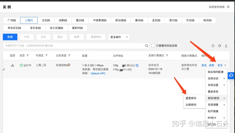Choose 加载密钥 in the submenu
The height and width of the screenshot is (133, 235).
point(194,105)
